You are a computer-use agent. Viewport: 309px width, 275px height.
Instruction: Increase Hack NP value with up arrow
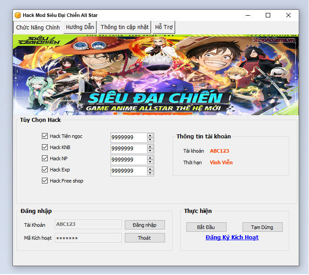[150, 158]
